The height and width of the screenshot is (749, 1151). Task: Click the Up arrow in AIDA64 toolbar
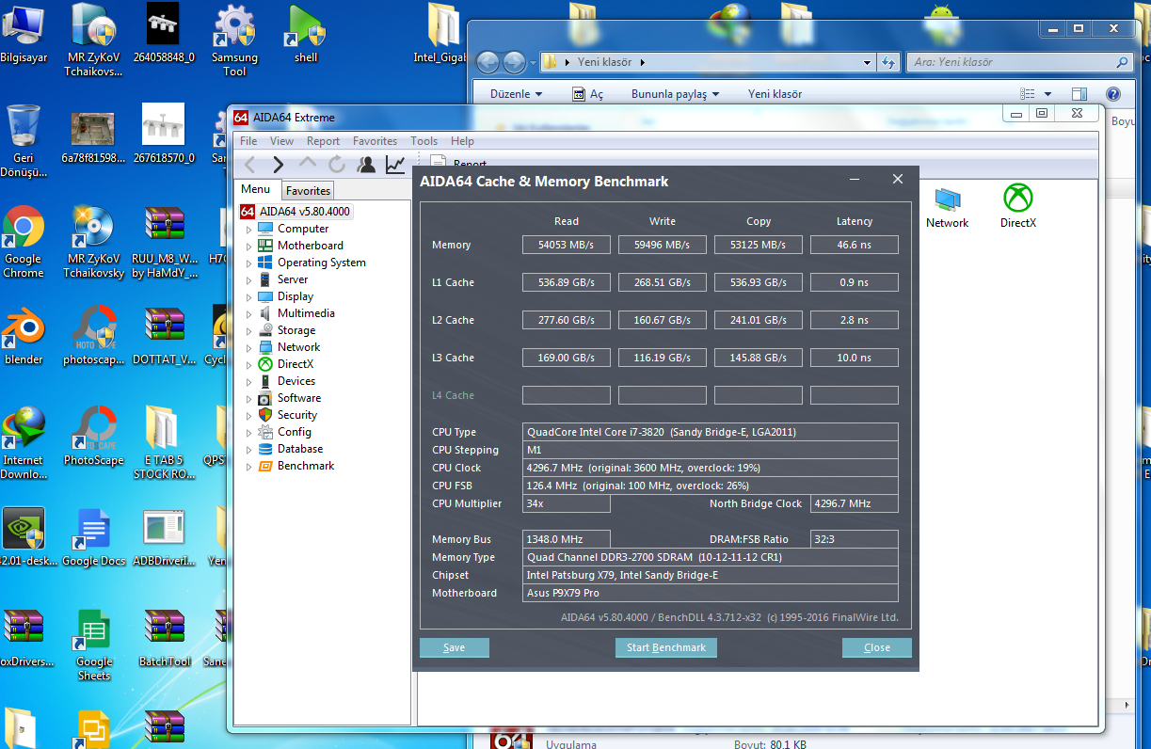pos(308,165)
